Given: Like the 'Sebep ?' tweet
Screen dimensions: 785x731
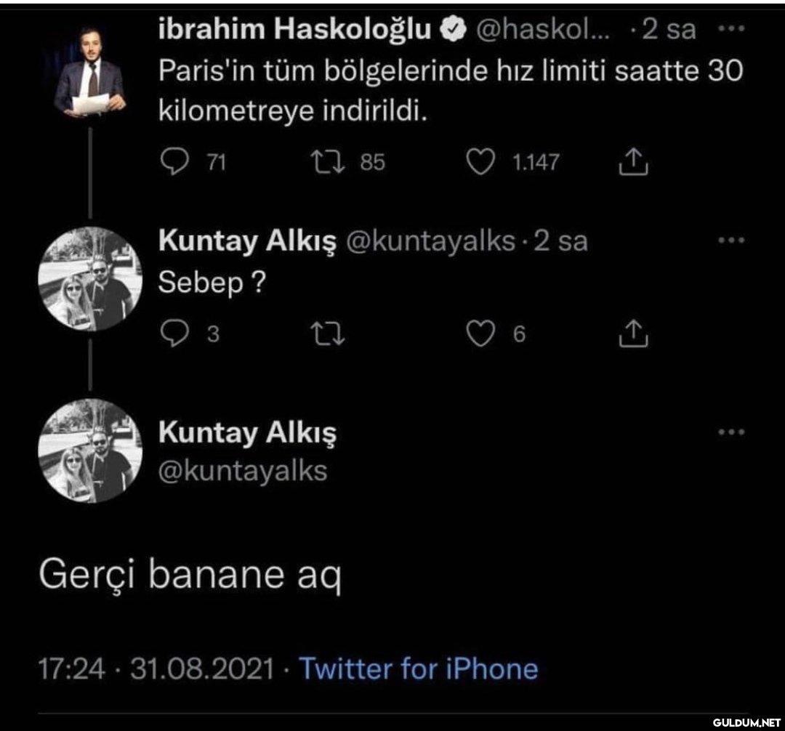Looking at the screenshot, I should coord(480,334).
